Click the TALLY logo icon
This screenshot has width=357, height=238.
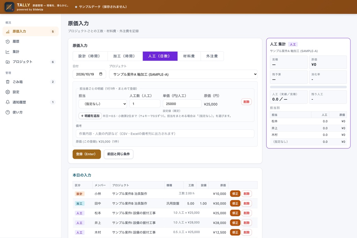pyautogui.click(x=9, y=7)
